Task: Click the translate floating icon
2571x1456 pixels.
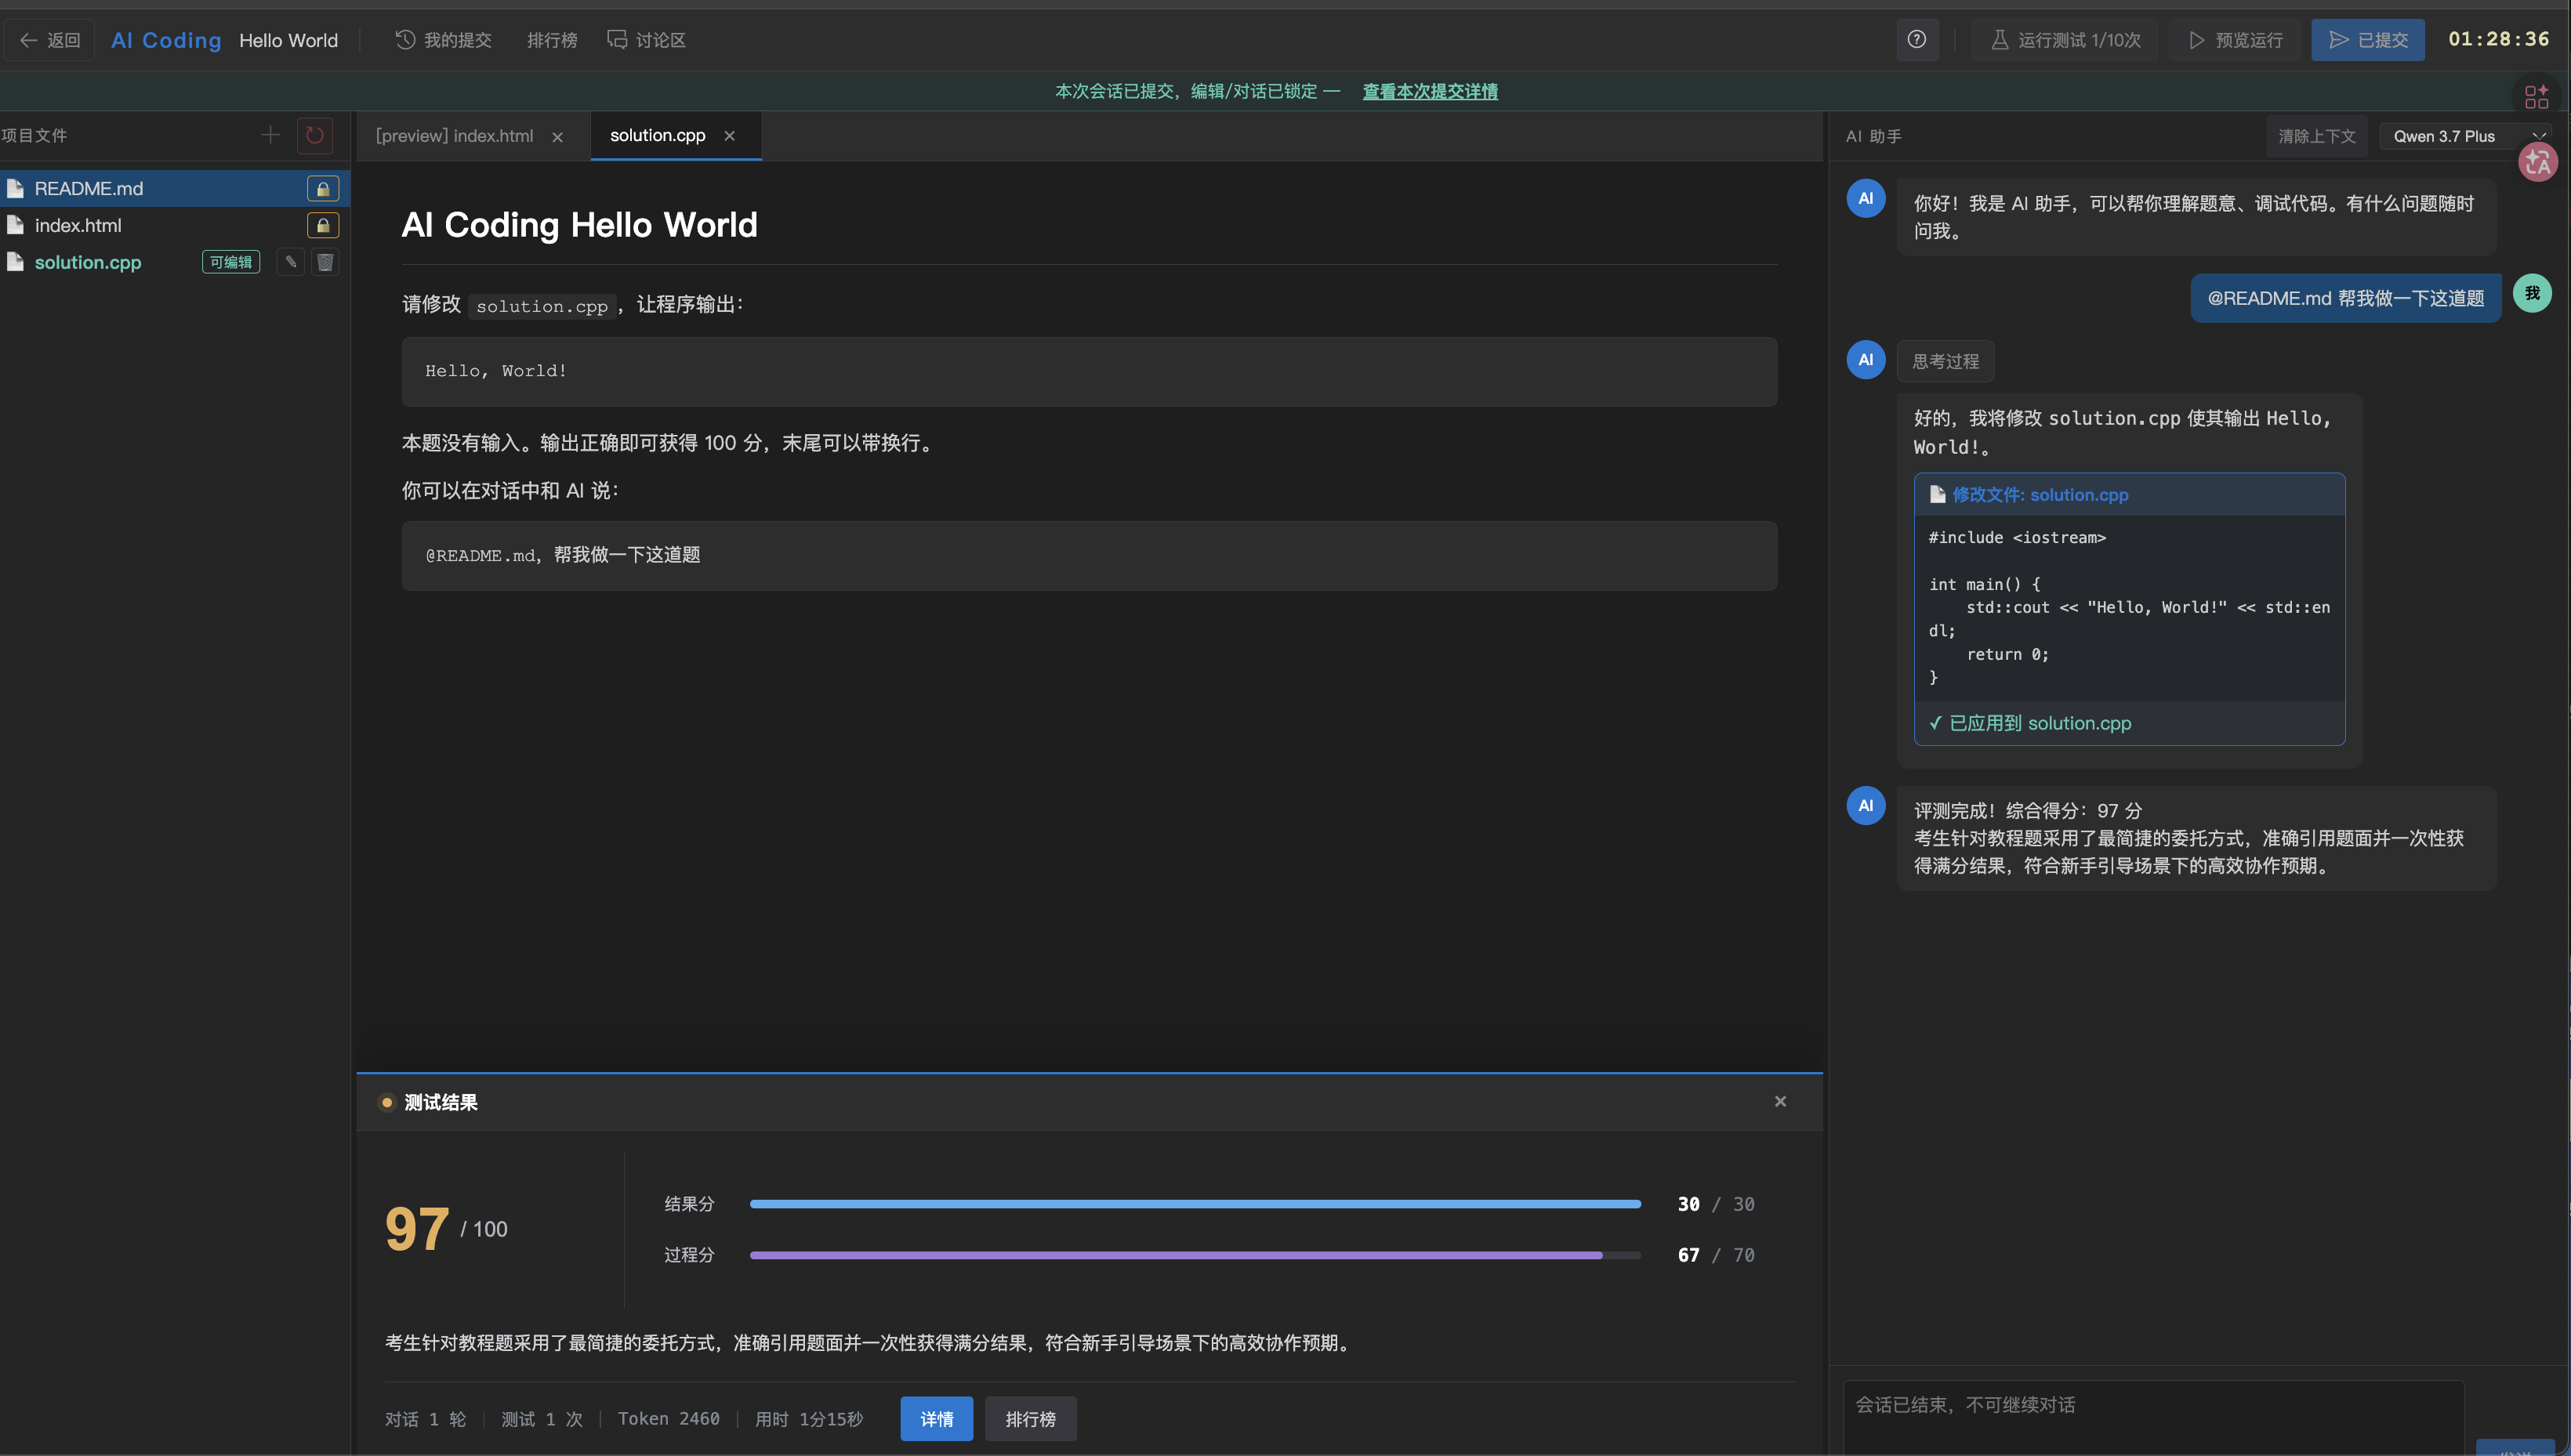Action: coord(2538,162)
